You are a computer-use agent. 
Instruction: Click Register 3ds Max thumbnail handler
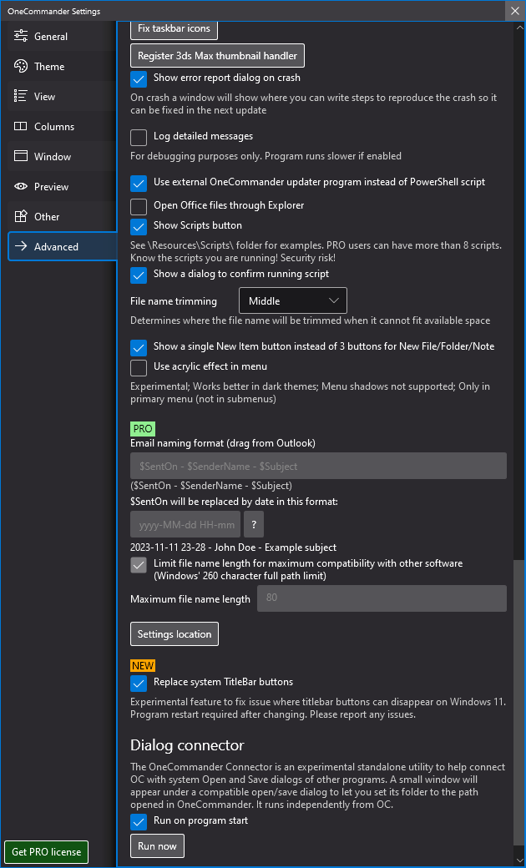[x=217, y=55]
